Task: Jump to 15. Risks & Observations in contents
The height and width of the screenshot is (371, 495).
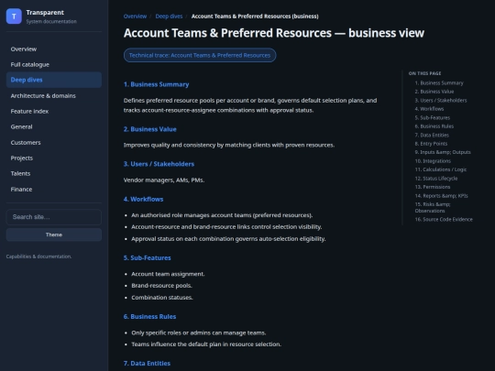Action: coord(433,208)
